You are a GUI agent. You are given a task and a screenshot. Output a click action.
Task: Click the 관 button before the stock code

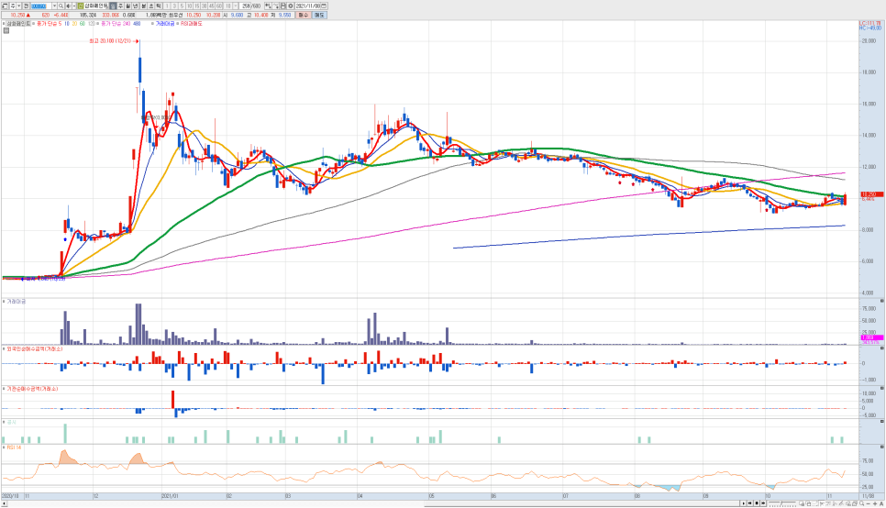[x=26, y=6]
